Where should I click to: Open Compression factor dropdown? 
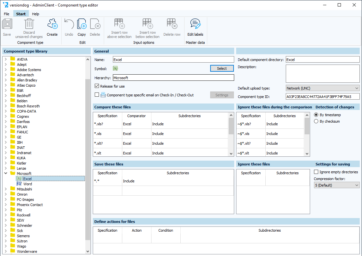click(x=337, y=185)
